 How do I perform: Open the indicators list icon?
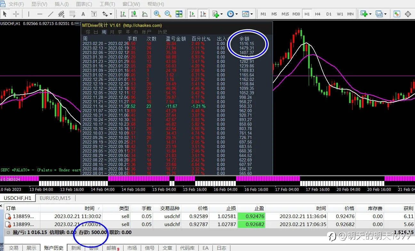pyautogui.click(x=216, y=14)
